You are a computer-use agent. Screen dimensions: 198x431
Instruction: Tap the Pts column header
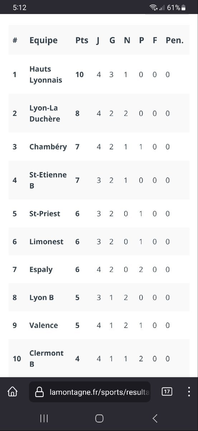pyautogui.click(x=82, y=40)
